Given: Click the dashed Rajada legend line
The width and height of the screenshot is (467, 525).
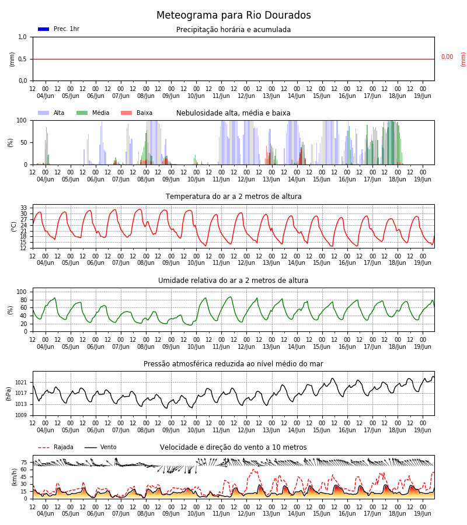Looking at the screenshot, I should [44, 447].
